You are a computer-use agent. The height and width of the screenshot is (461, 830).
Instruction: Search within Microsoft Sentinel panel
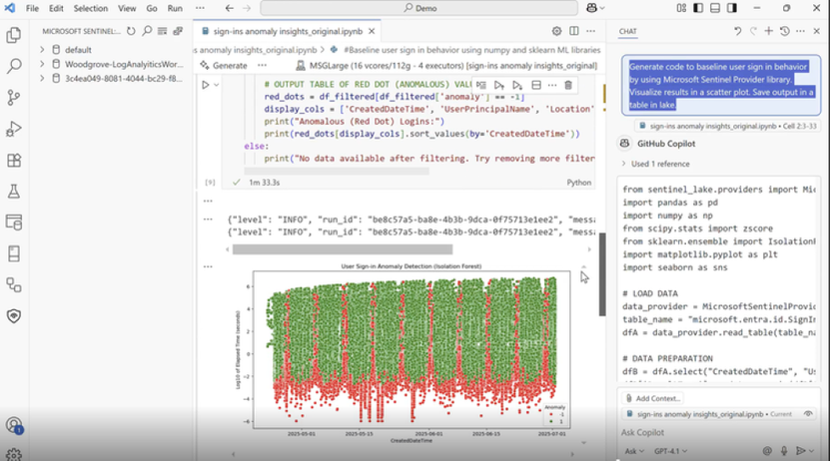tap(147, 31)
